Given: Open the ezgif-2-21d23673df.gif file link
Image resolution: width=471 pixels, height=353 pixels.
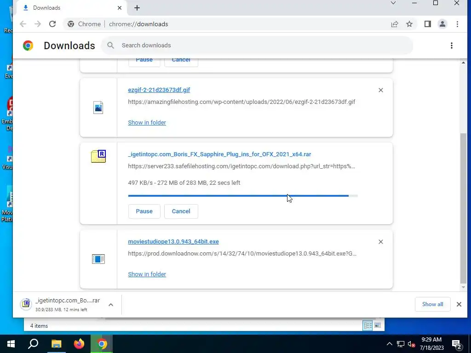Looking at the screenshot, I should (x=159, y=90).
